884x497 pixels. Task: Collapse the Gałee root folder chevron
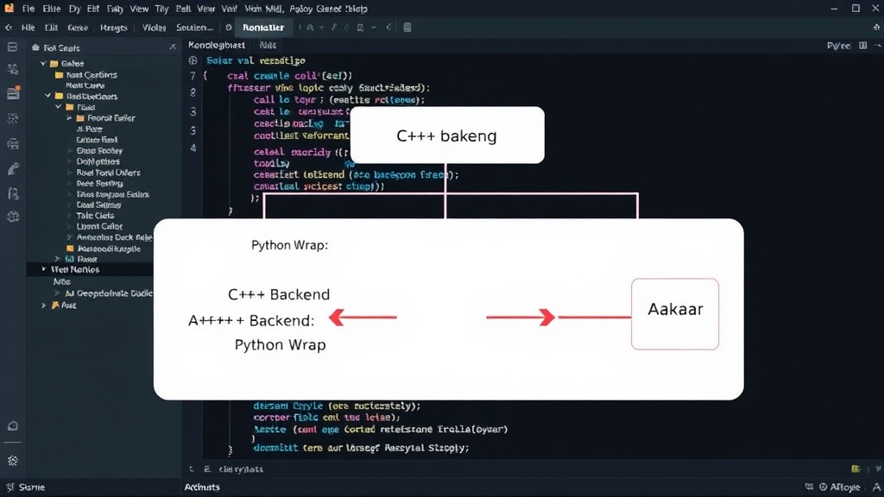click(43, 64)
